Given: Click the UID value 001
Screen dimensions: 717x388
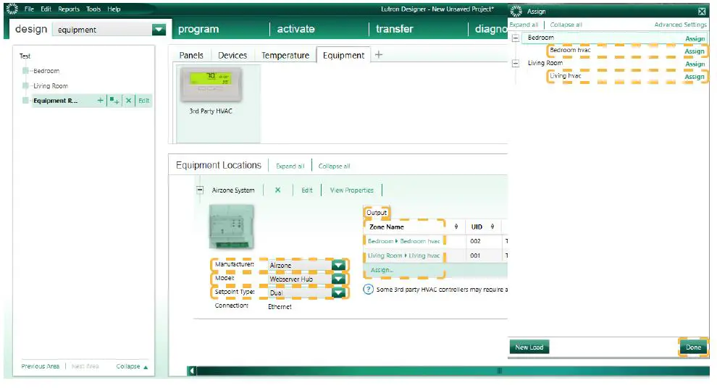Looking at the screenshot, I should [x=475, y=256].
